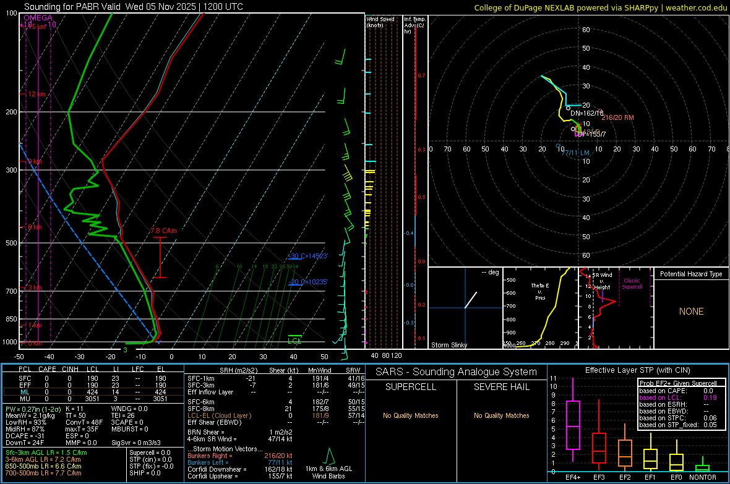Select the SFC parcel row label
730x484 pixels.
tap(25, 378)
